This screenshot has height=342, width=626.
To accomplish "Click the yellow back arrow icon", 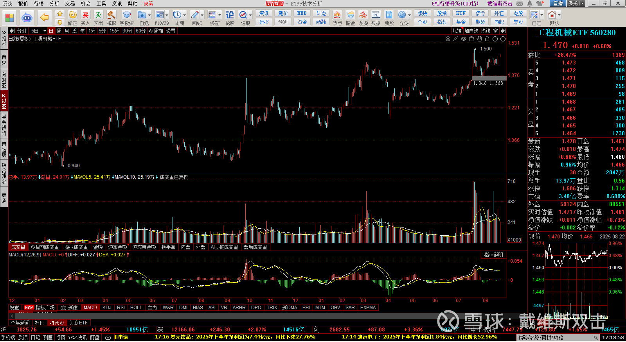I will point(45,18).
